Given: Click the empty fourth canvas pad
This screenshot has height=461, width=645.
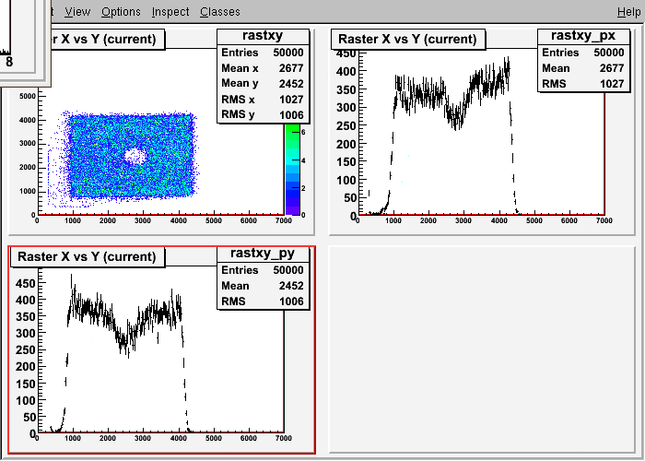Looking at the screenshot, I should point(482,349).
